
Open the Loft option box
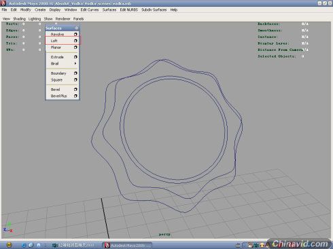pos(75,41)
